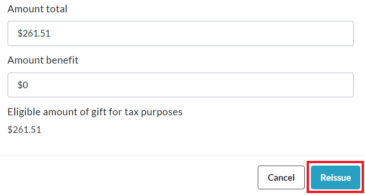Click "Eligible amount of gift for tax purposes" text
The width and height of the screenshot is (365, 195).
pyautogui.click(x=95, y=112)
